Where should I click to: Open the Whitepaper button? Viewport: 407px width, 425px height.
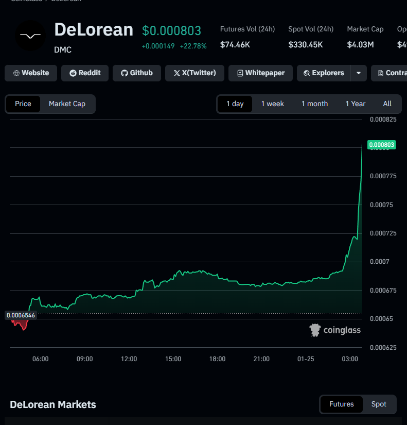point(260,73)
